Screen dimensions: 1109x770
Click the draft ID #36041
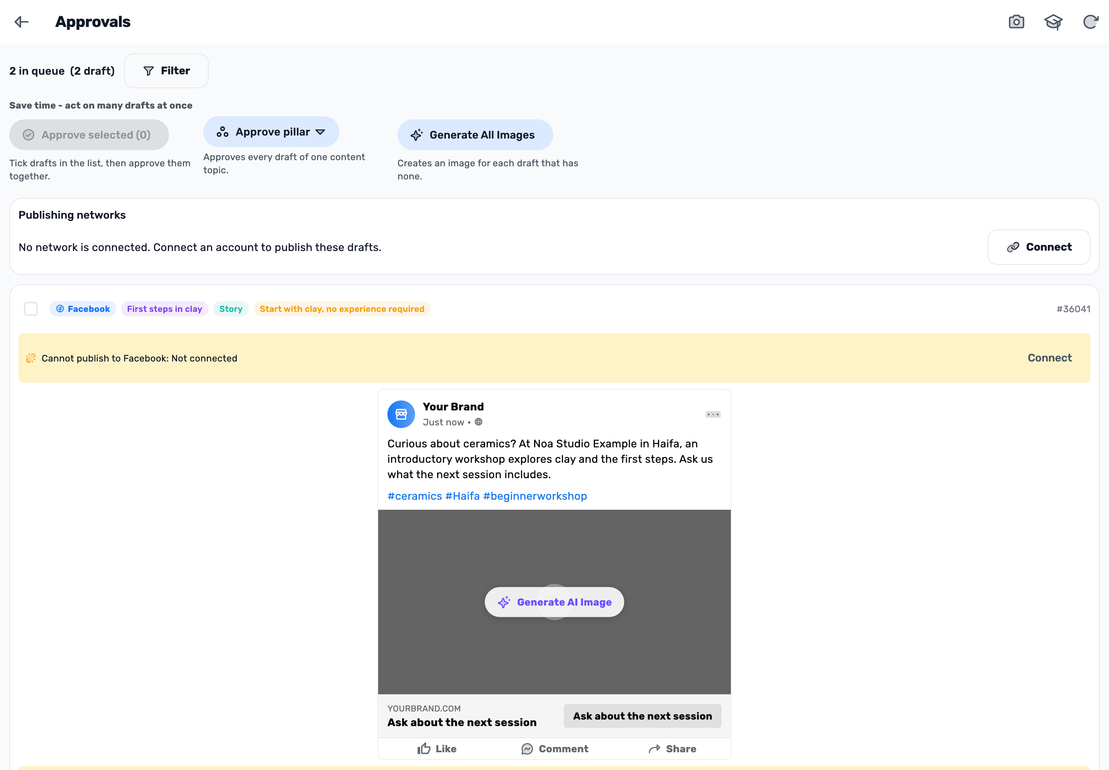point(1073,309)
